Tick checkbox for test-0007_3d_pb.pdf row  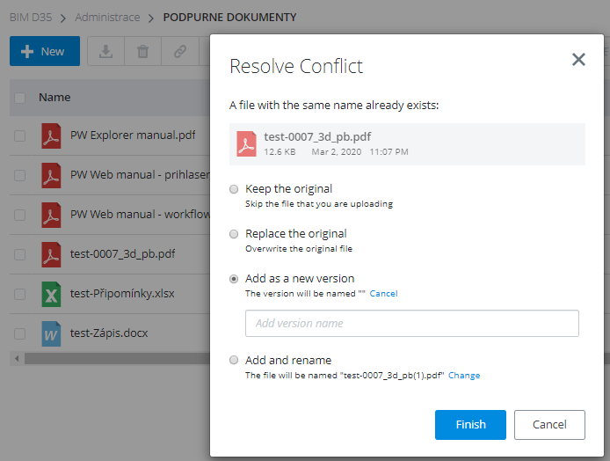(19, 255)
